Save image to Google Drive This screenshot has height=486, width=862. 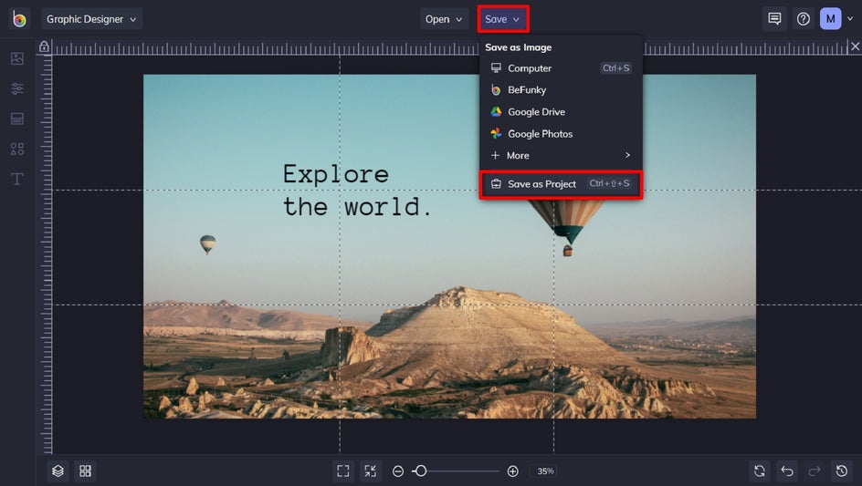point(561,112)
